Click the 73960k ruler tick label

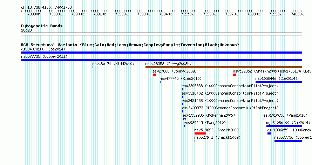coord(209,14)
